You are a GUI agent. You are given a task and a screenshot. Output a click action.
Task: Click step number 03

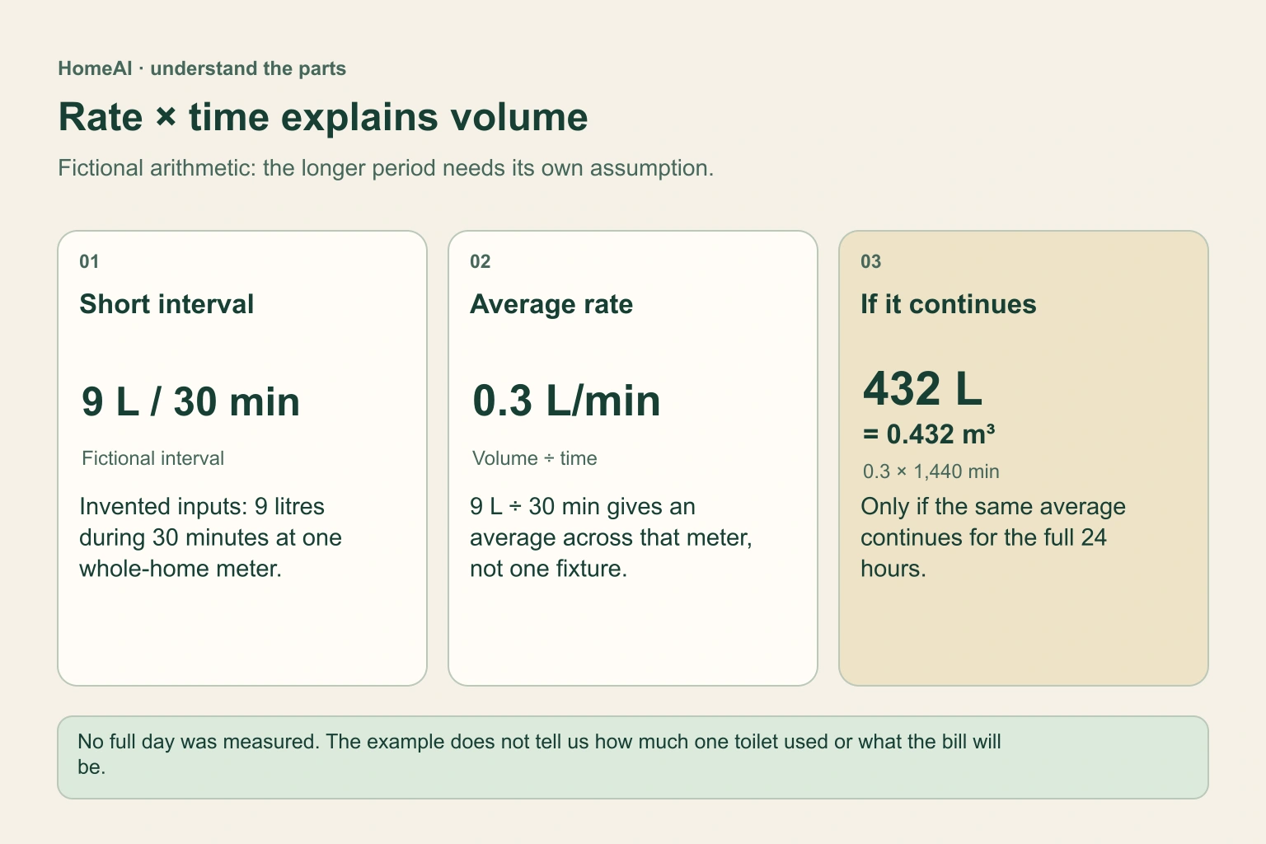870,262
